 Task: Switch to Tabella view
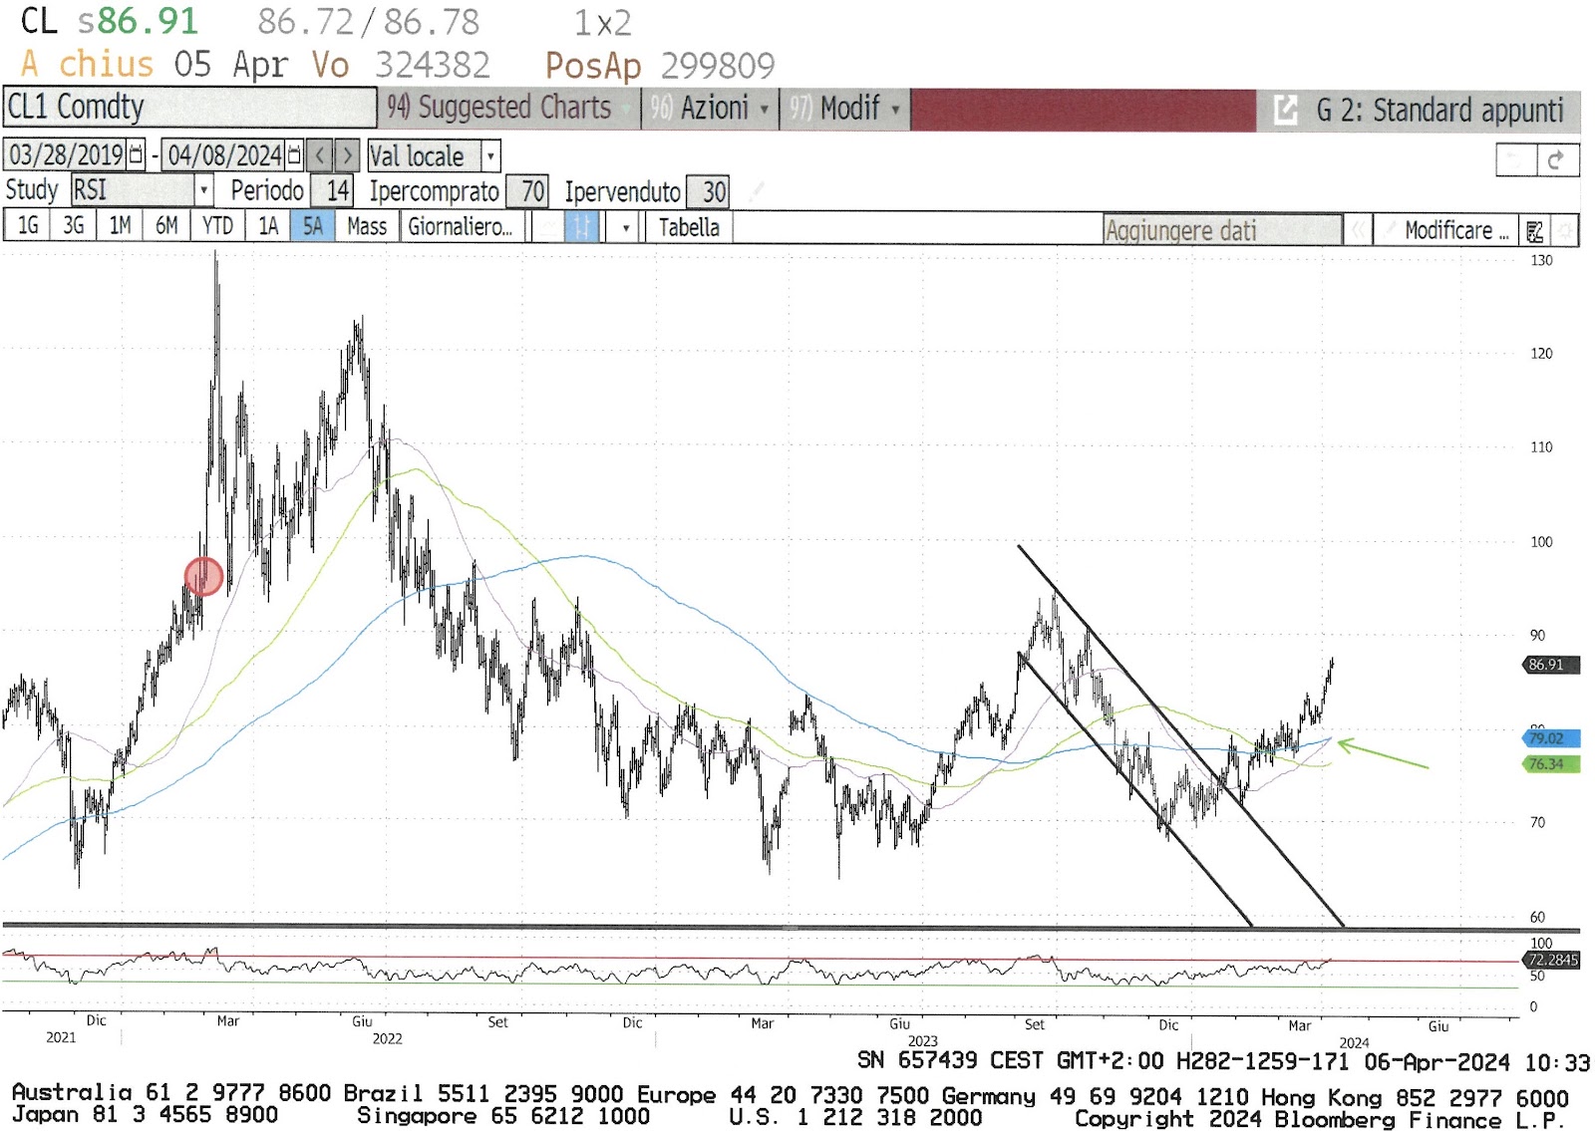pos(689,227)
